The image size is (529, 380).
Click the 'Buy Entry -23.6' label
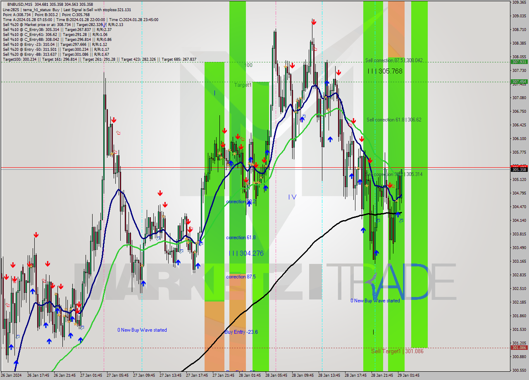coord(241,332)
